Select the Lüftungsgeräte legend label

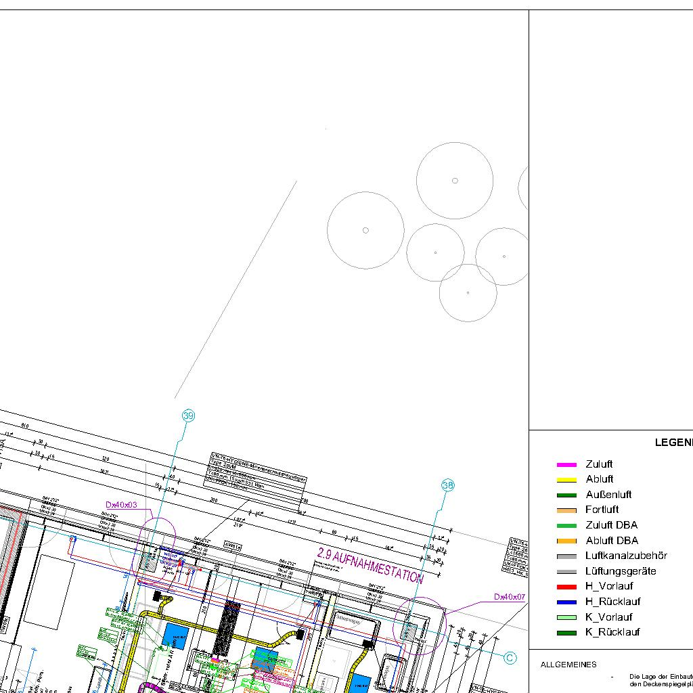coord(621,571)
